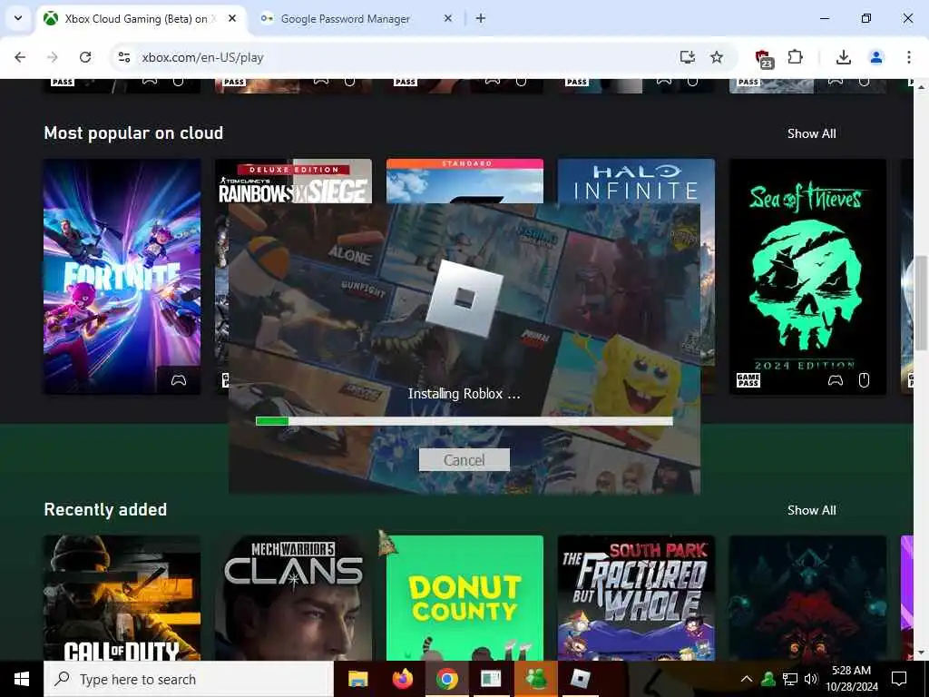Open Chrome downloads
The width and height of the screenshot is (929, 697).
pyautogui.click(x=843, y=57)
